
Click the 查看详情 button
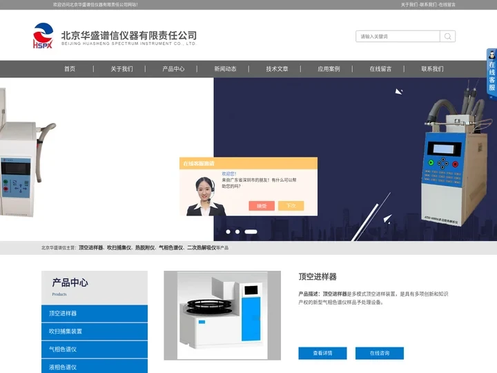pos(322,353)
